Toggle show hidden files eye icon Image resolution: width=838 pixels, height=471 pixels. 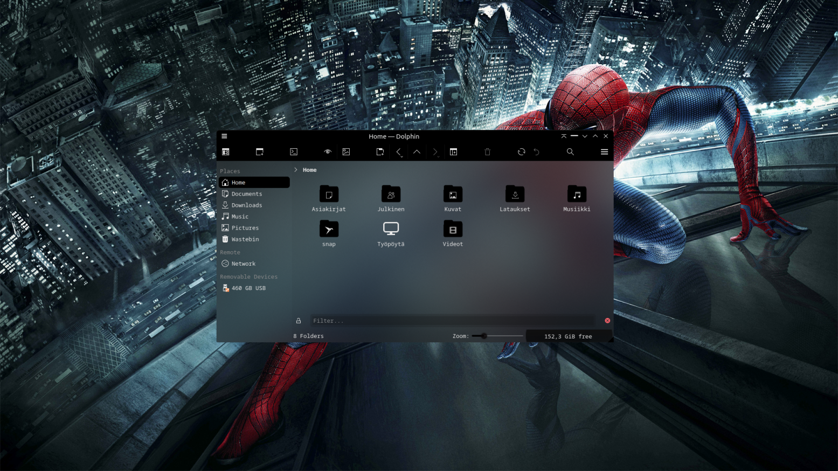pos(328,152)
